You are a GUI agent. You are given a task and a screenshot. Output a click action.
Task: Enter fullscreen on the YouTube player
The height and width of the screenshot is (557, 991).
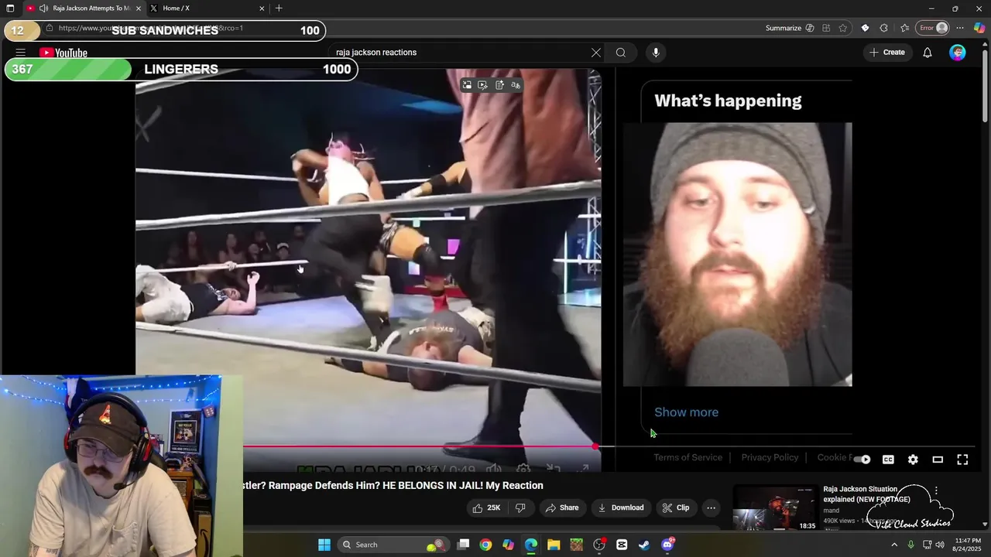pyautogui.click(x=962, y=460)
